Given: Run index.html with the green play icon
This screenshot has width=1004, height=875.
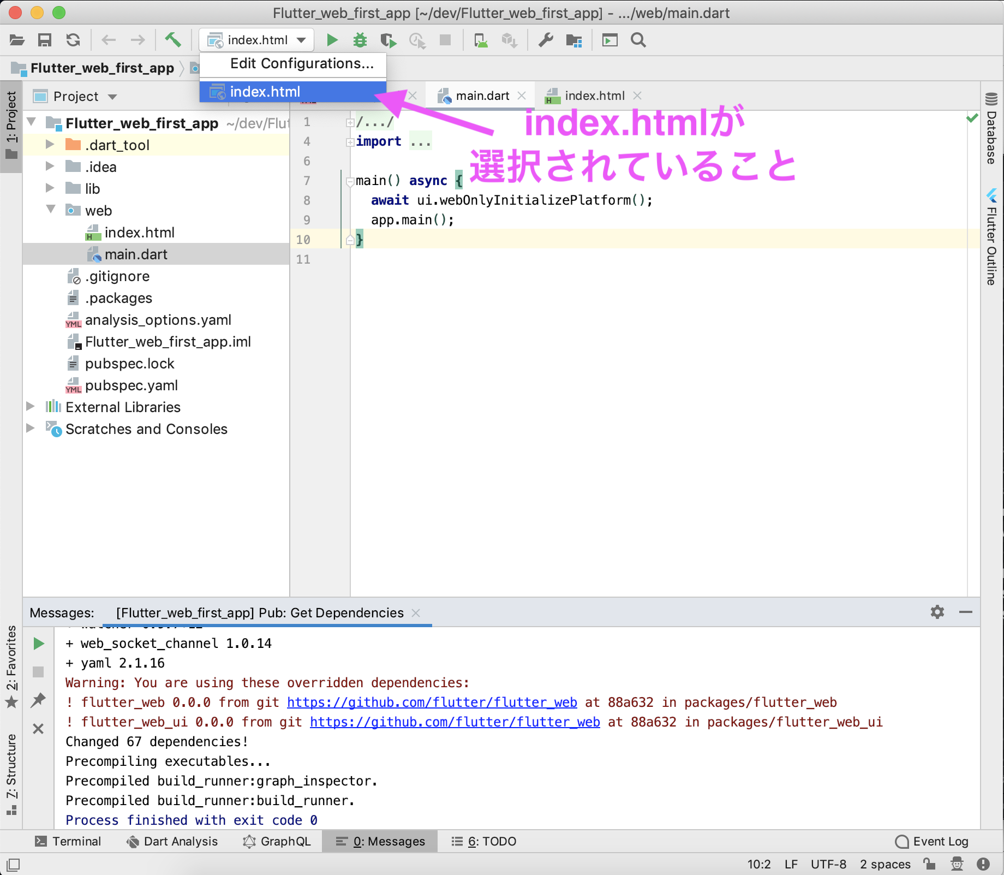Looking at the screenshot, I should pos(332,40).
